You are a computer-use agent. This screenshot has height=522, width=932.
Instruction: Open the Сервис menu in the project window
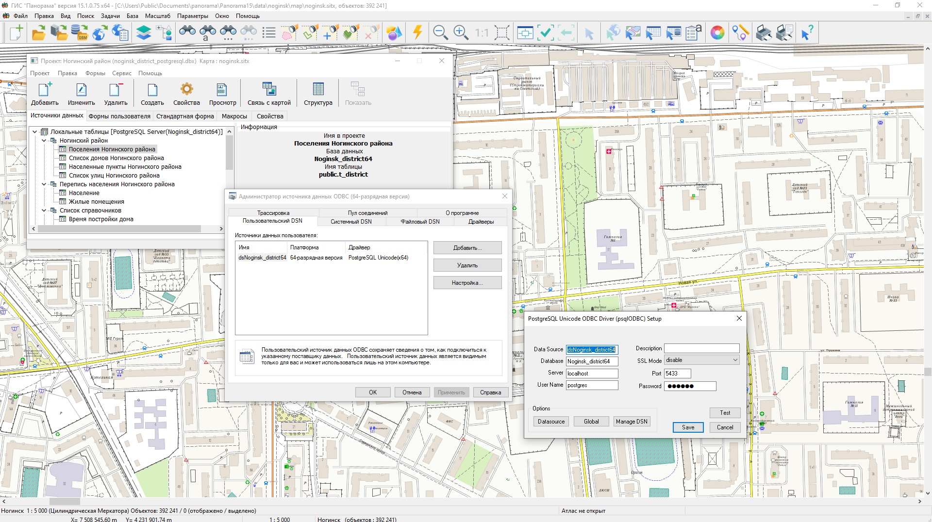[x=122, y=73]
